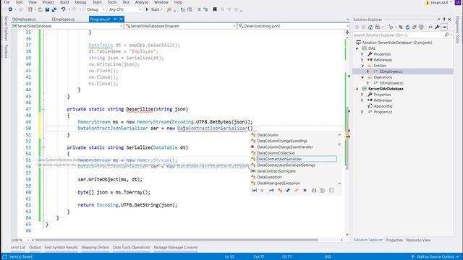
Task: Click the IntelliSense list scroll down arrow
Action: (x=339, y=183)
